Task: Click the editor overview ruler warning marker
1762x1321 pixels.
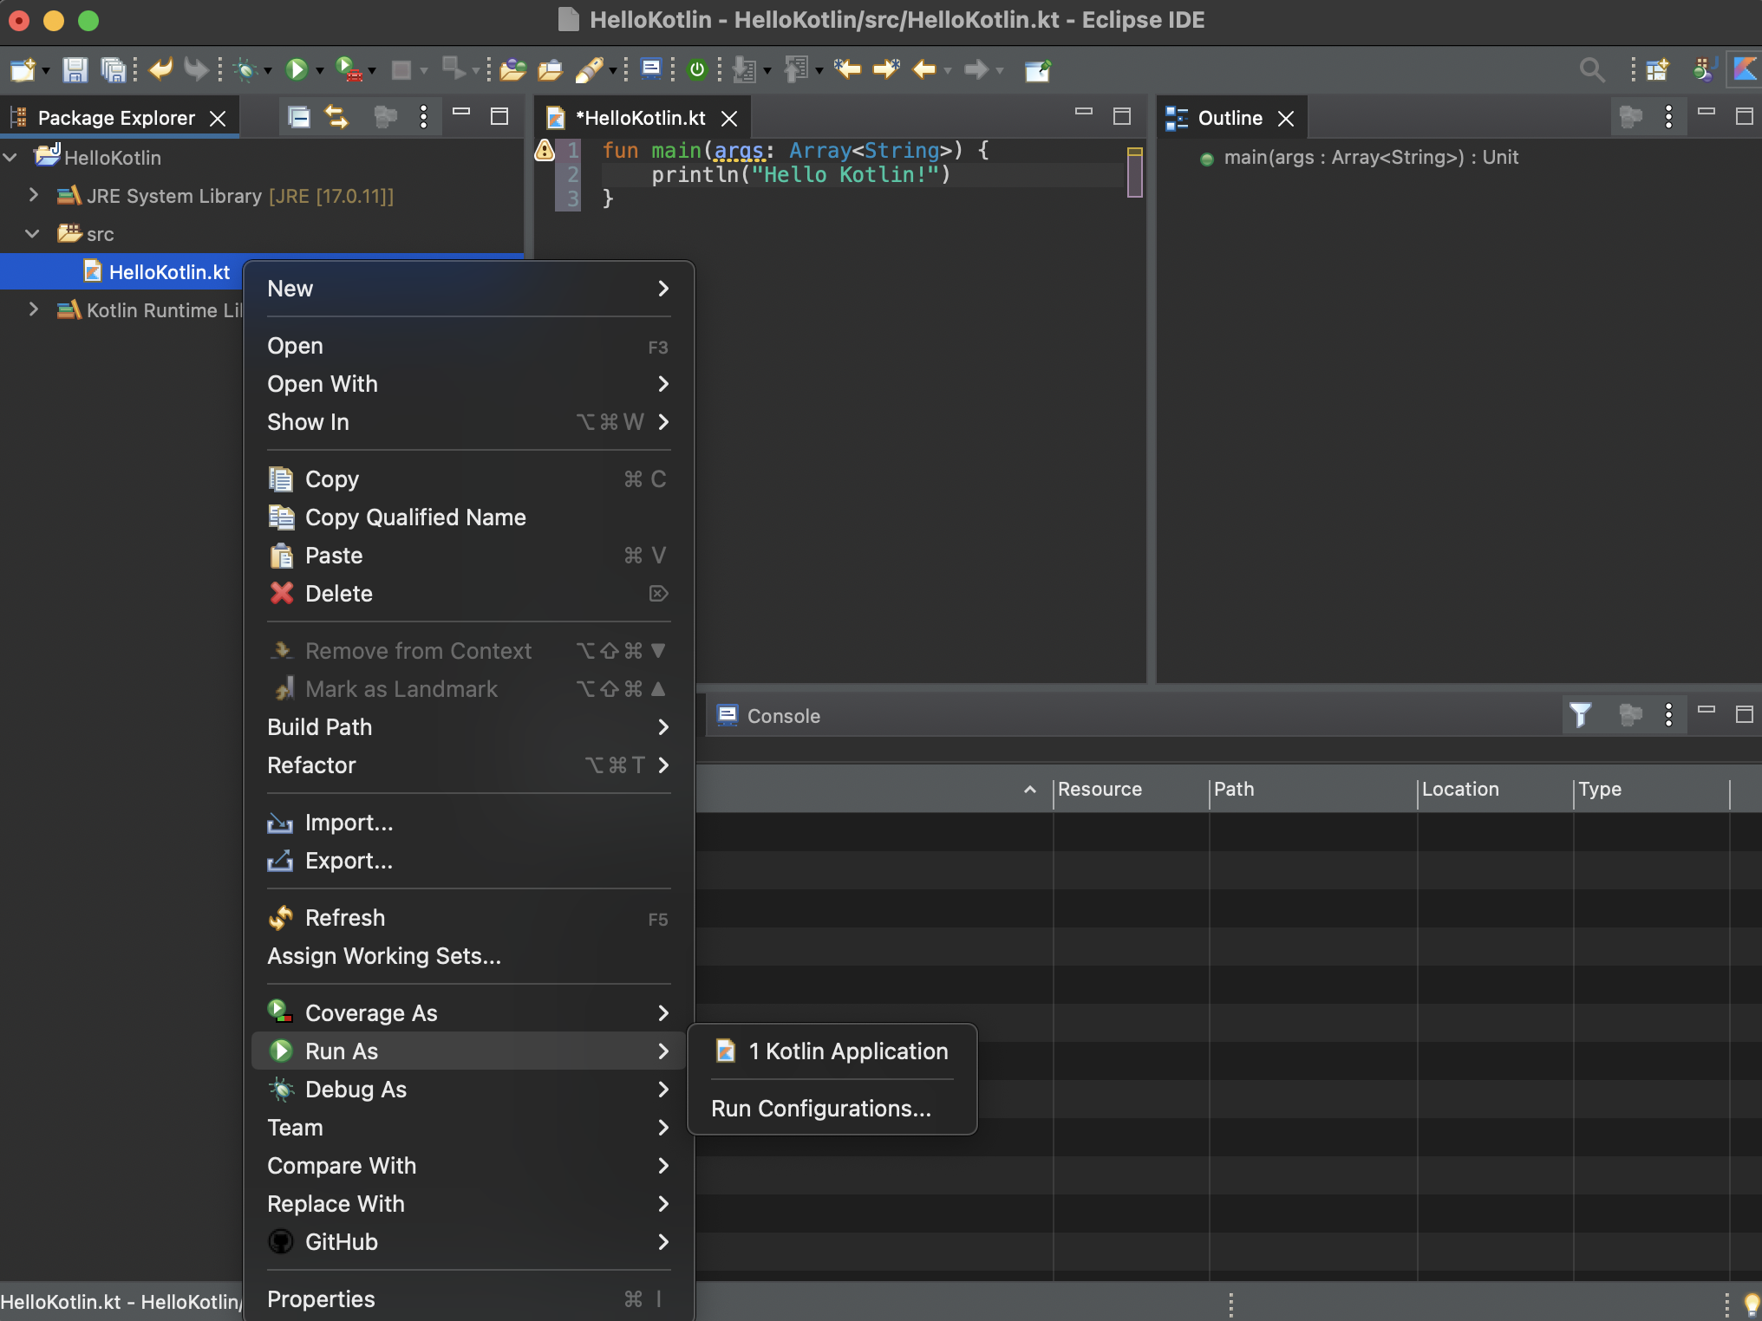Action: [1134, 153]
